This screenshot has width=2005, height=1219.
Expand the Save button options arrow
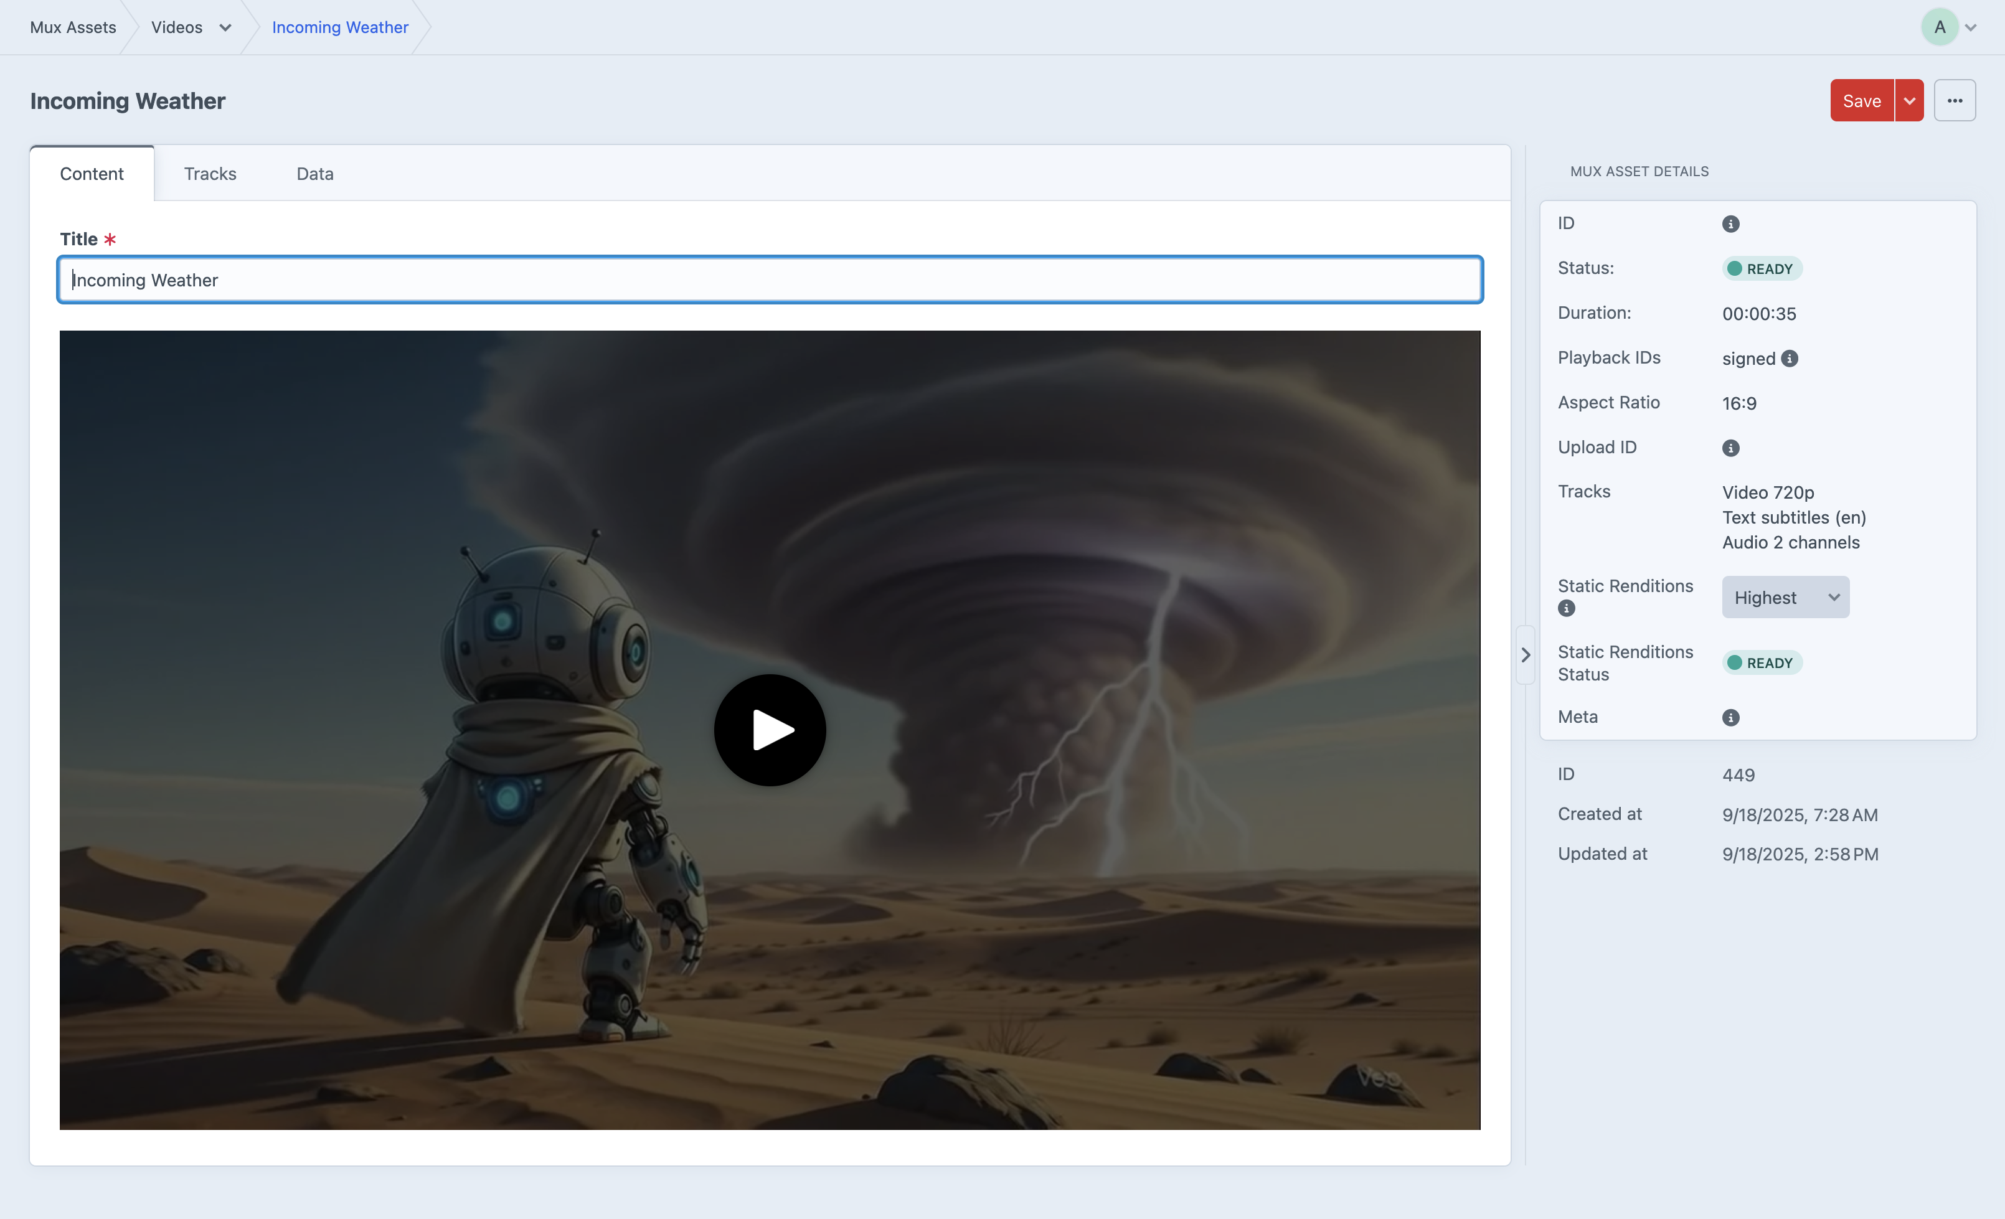pos(1909,101)
